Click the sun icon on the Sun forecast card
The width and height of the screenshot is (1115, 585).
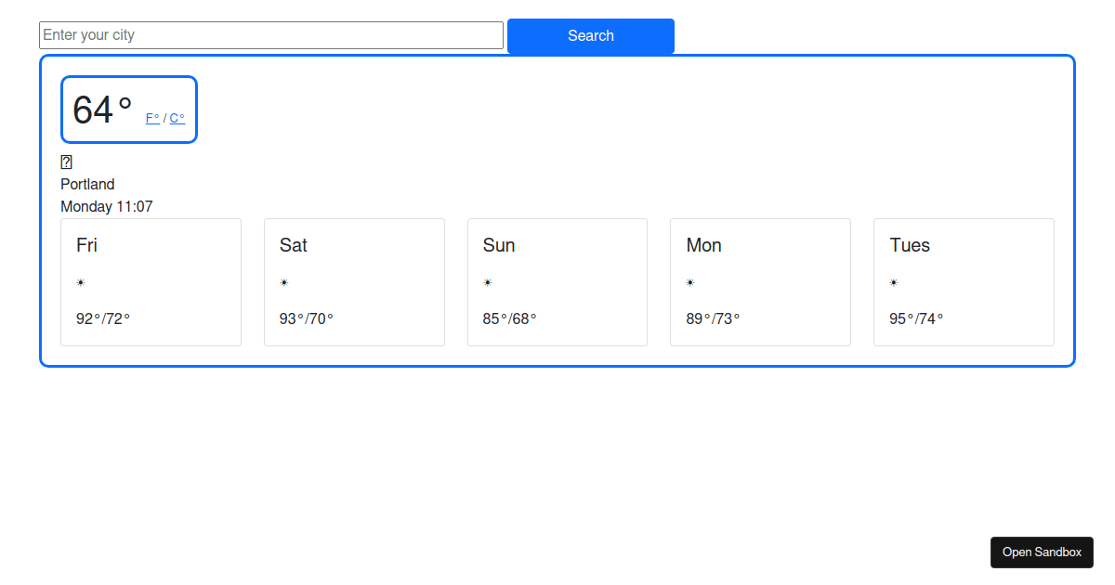pos(487,282)
